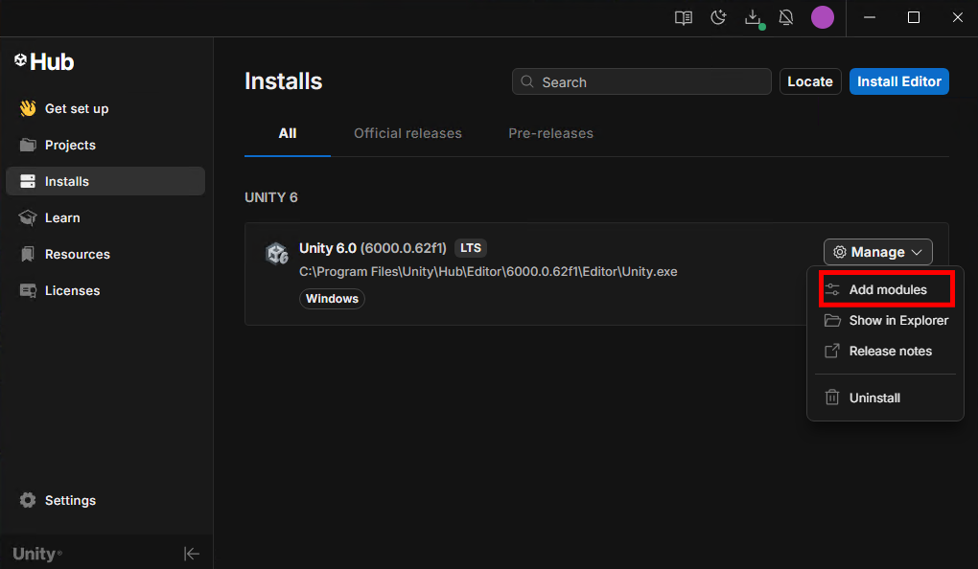Collapse the sidebar with the arrow icon
The width and height of the screenshot is (978, 569).
(192, 554)
